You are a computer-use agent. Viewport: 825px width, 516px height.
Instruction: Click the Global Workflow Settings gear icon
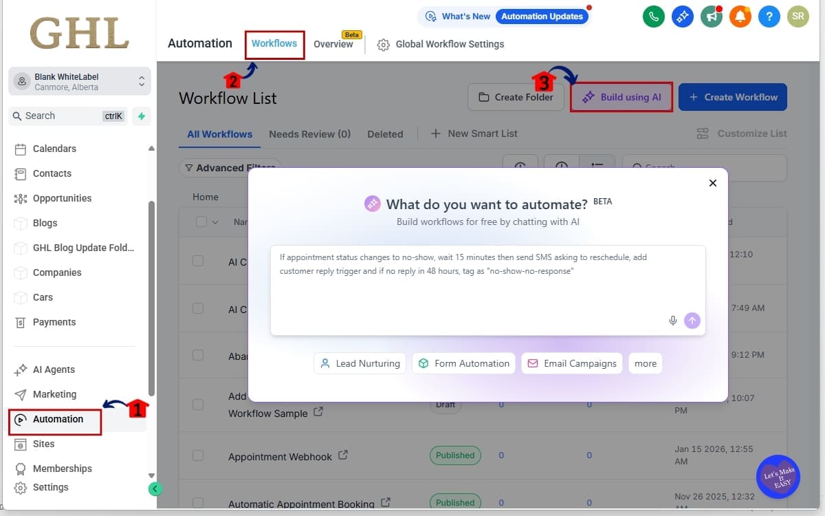click(x=382, y=44)
